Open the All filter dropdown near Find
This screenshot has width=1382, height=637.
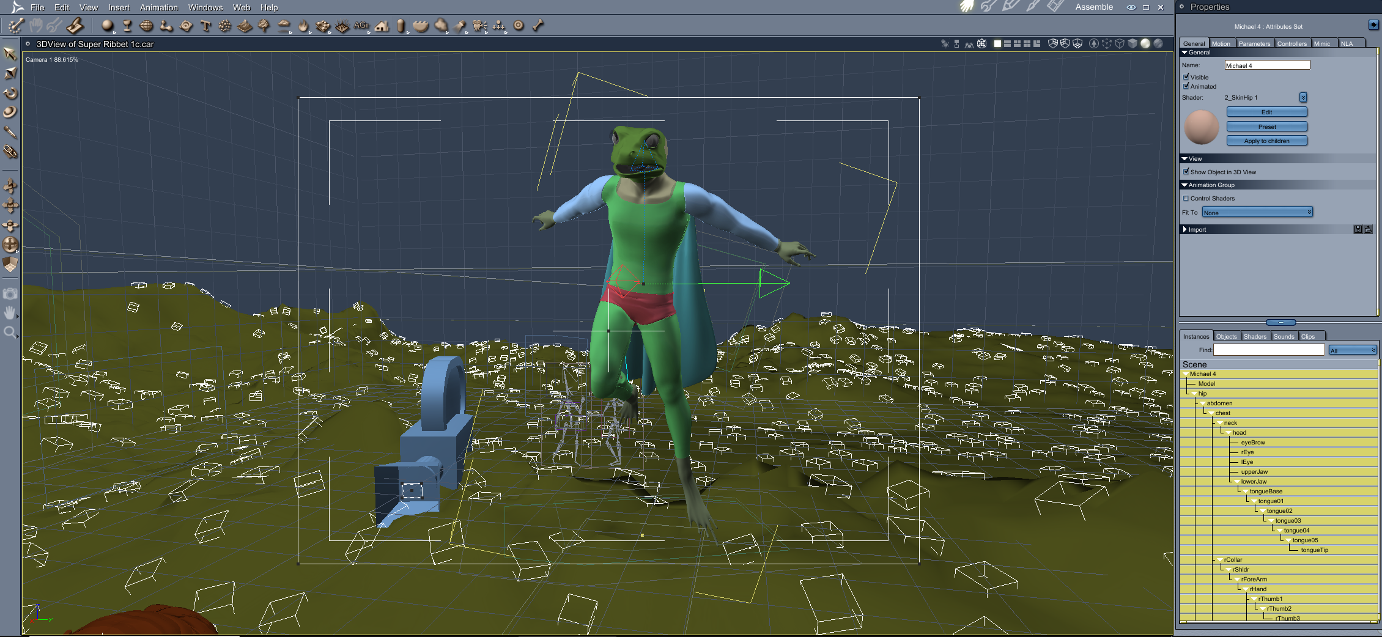[1353, 350]
